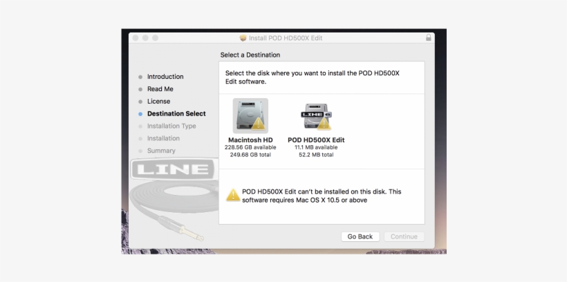Click the 'Install POD HD500X Edit' window title
This screenshot has height=282, width=567.
click(286, 38)
